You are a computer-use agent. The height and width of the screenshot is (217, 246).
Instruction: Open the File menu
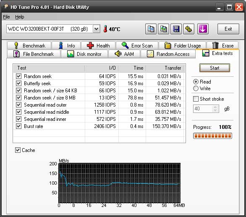pos(6,17)
